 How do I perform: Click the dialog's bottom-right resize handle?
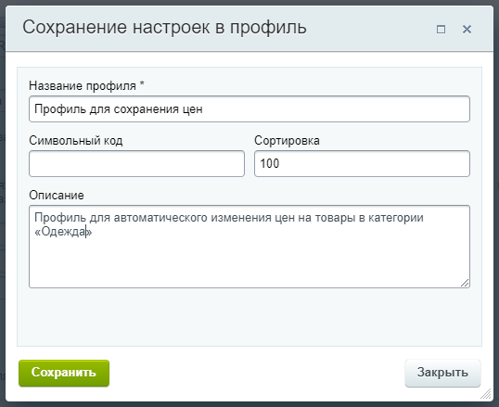coord(486,394)
